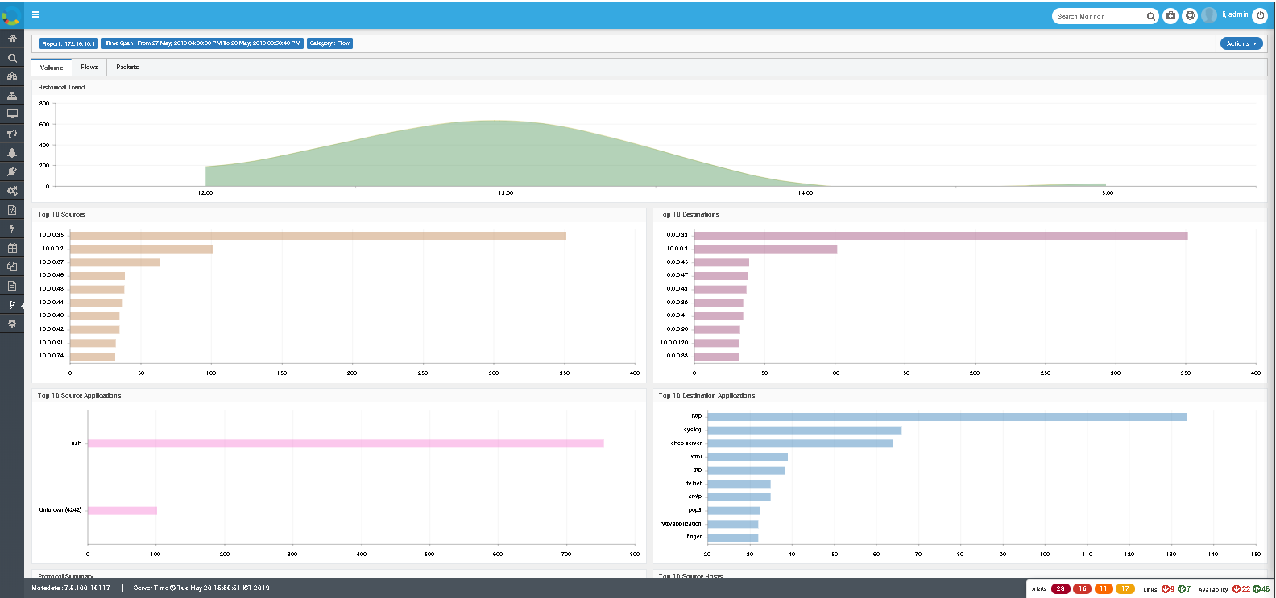
Task: Click the links up indicator showing 7
Action: point(1184,589)
